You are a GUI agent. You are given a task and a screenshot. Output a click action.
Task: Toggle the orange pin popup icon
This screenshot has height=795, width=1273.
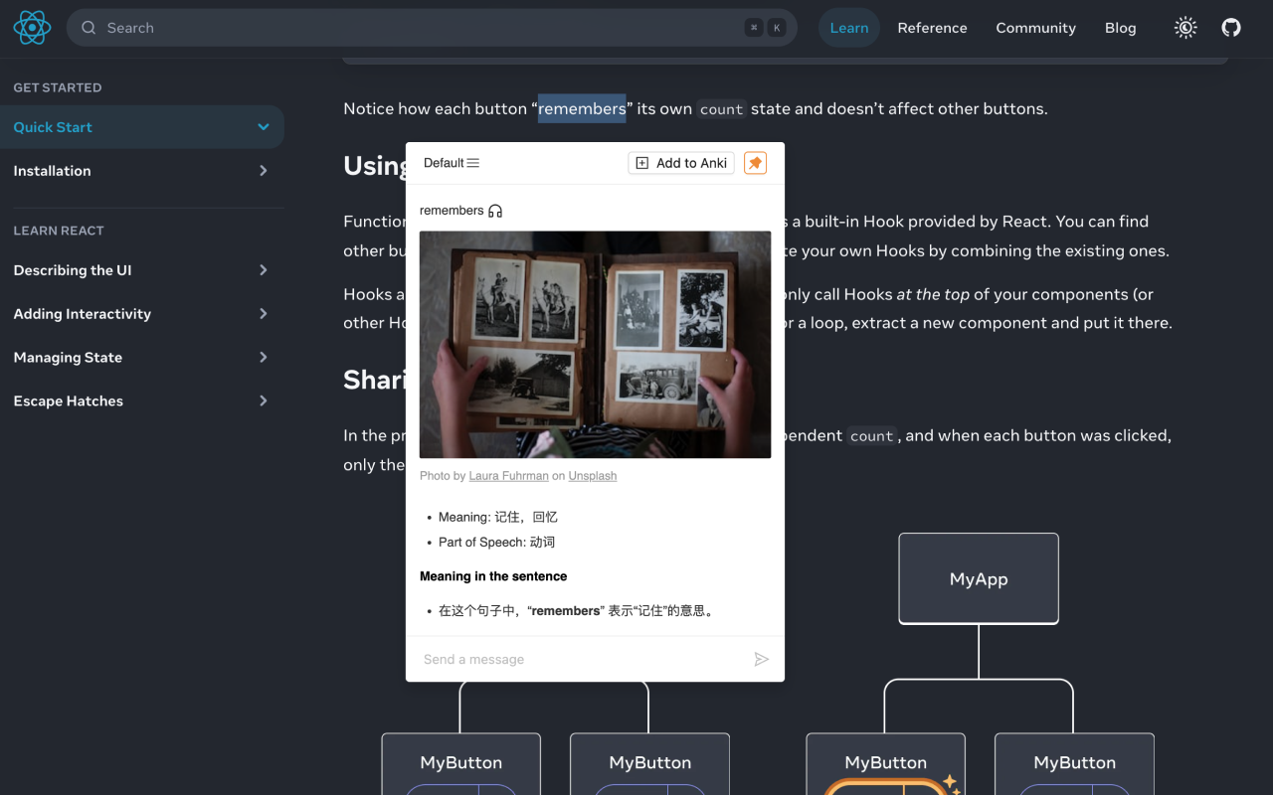click(x=756, y=163)
